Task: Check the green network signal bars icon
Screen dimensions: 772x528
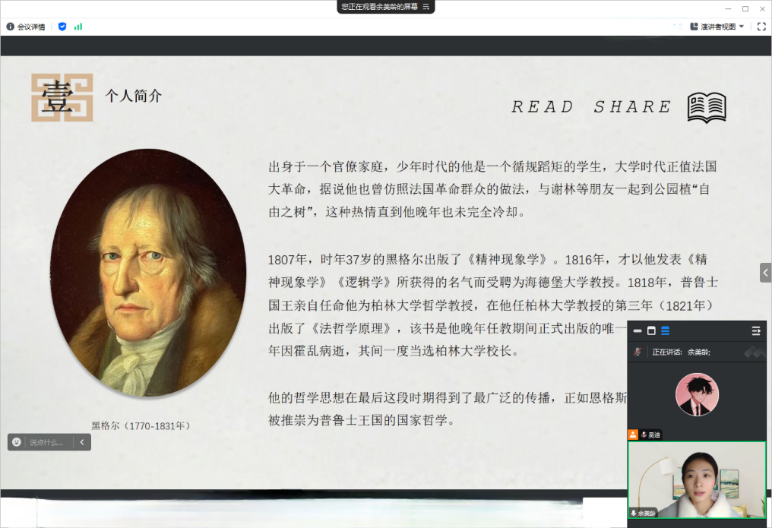Action: [78, 27]
